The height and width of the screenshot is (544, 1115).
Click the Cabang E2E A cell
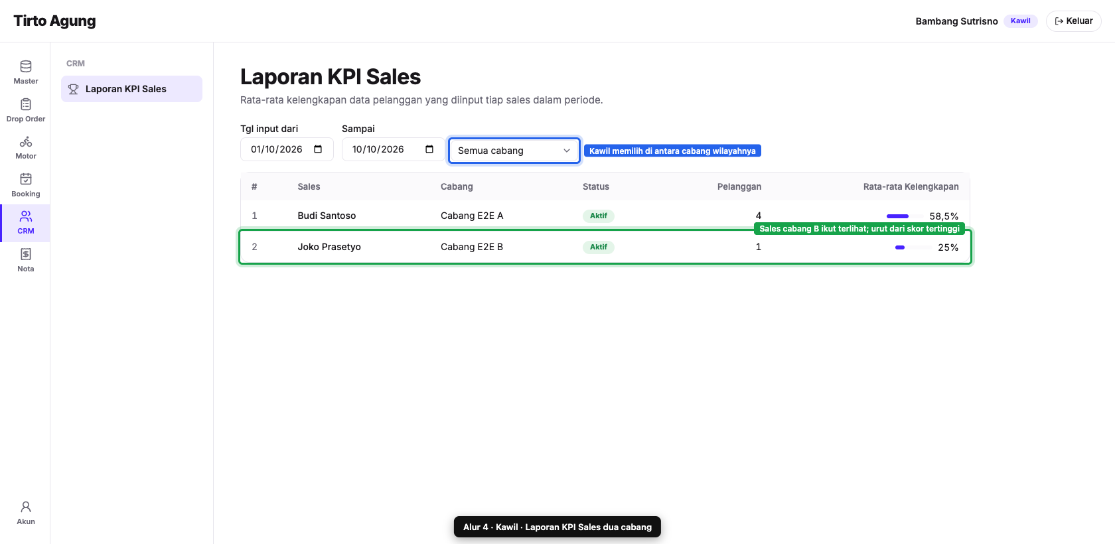[472, 216]
